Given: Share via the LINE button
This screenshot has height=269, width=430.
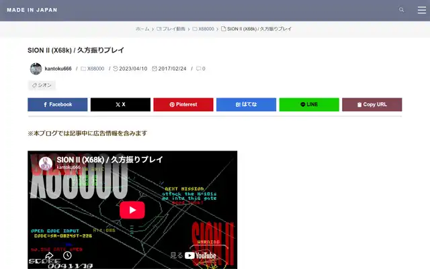Looking at the screenshot, I should point(309,105).
